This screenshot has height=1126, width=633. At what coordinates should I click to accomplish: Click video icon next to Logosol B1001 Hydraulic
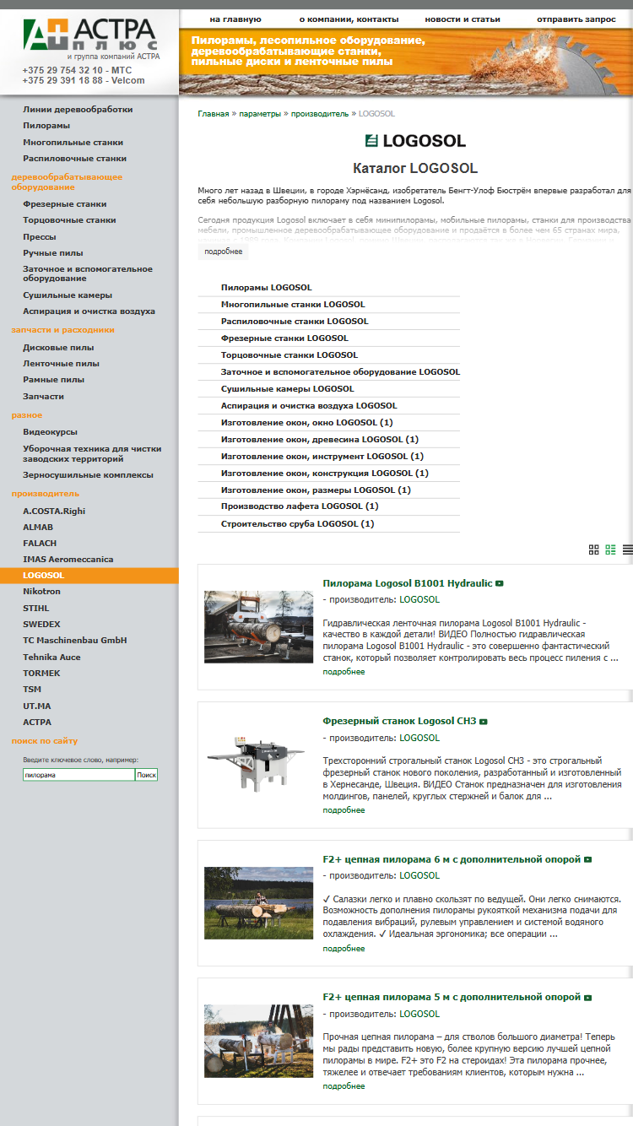500,583
